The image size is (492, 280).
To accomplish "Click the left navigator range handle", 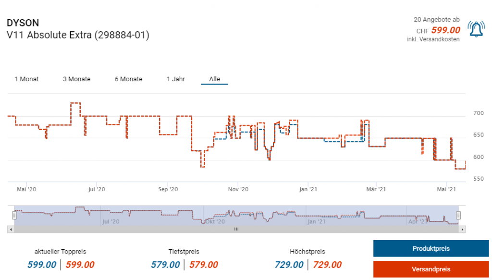I will click(x=14, y=216).
